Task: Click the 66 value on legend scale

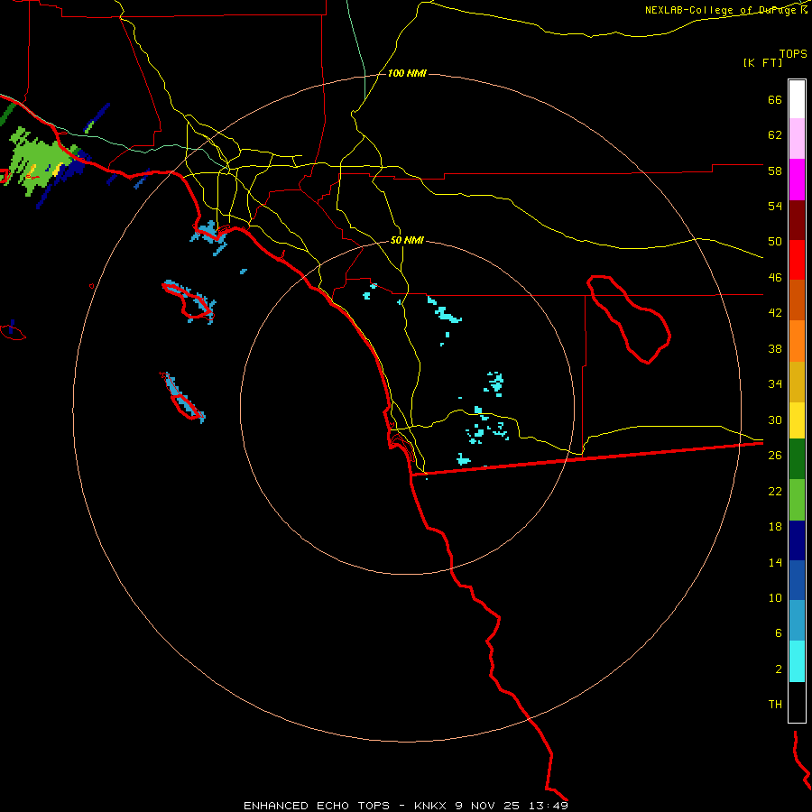Action: point(775,99)
